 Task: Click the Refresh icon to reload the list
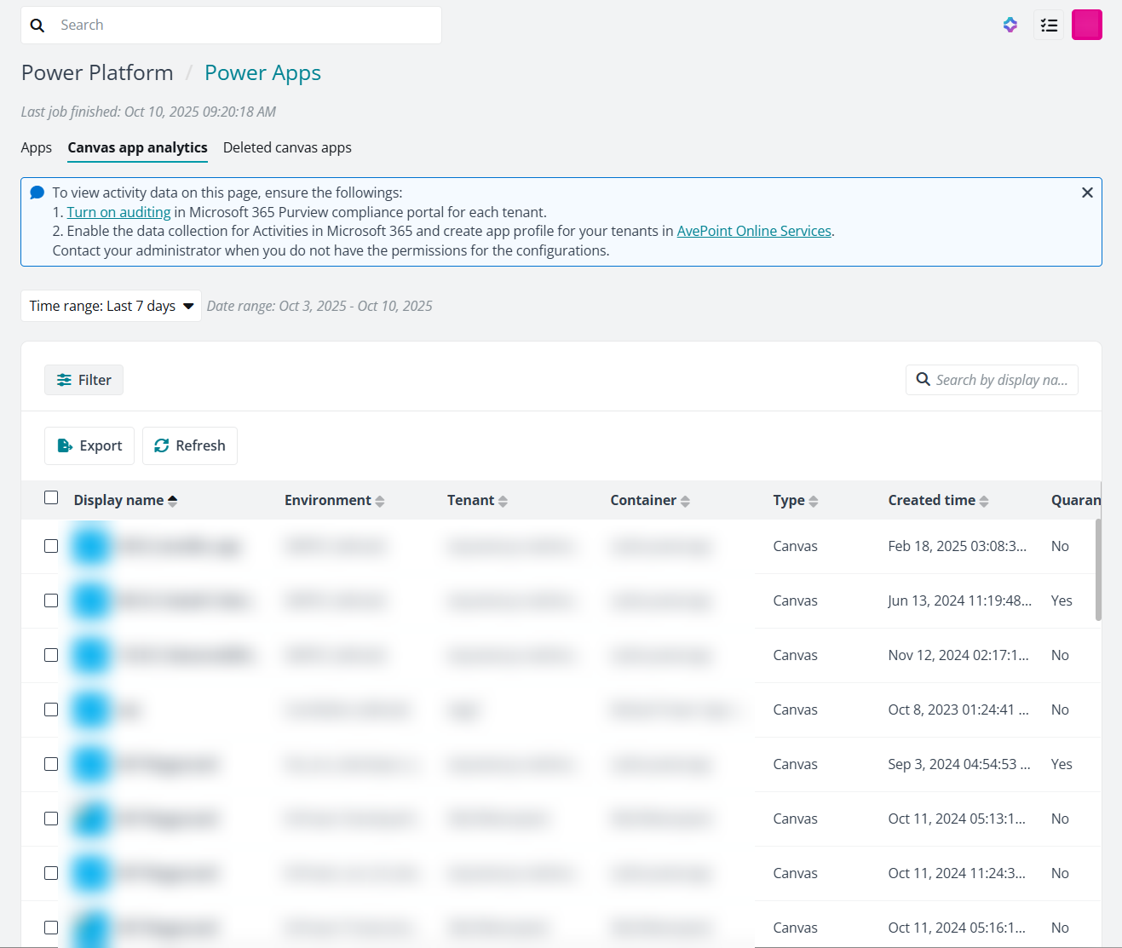pyautogui.click(x=161, y=445)
